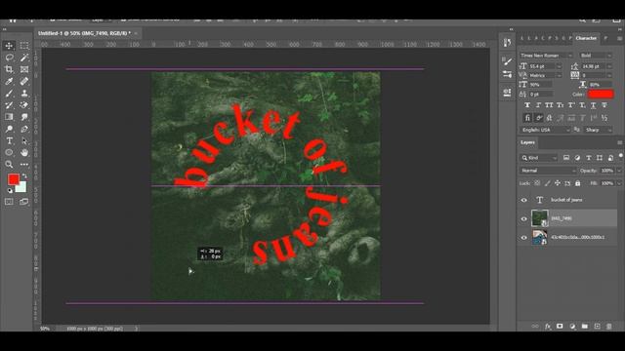Select the Layers panel tab
625x351 pixels.
(x=527, y=142)
